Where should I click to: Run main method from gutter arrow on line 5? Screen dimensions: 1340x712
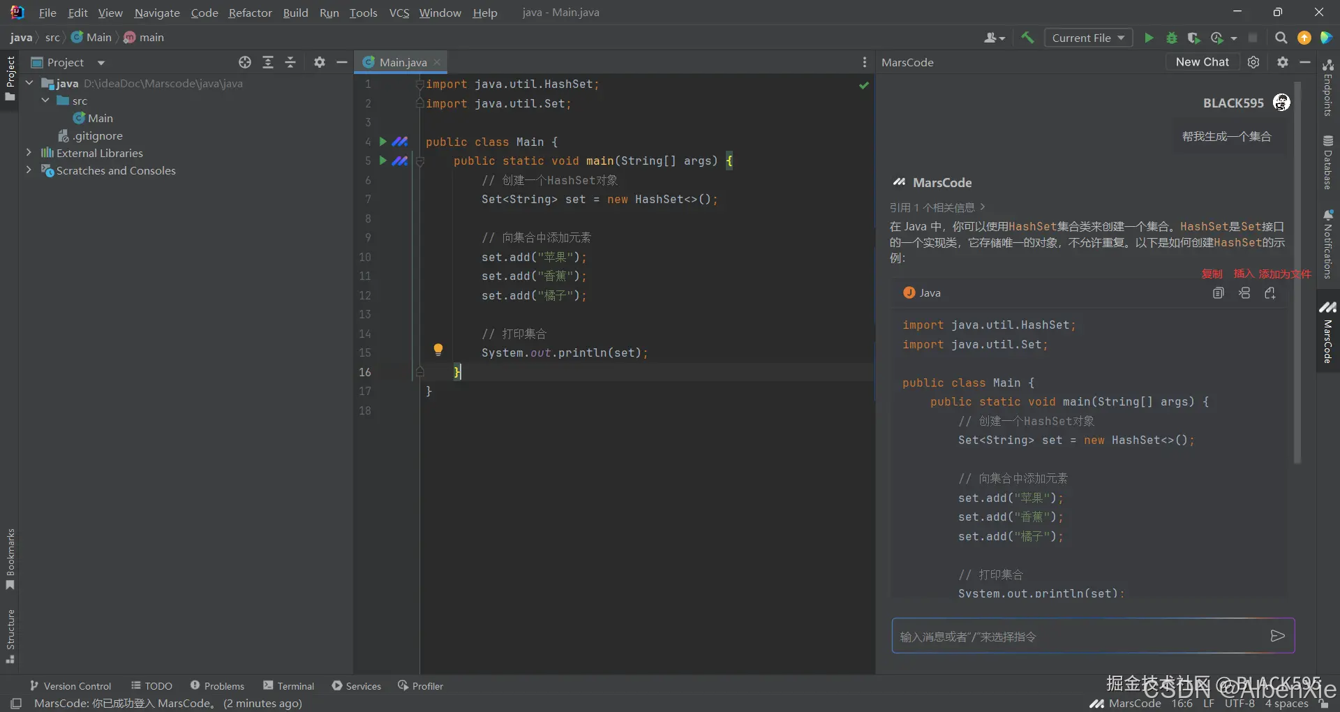382,161
